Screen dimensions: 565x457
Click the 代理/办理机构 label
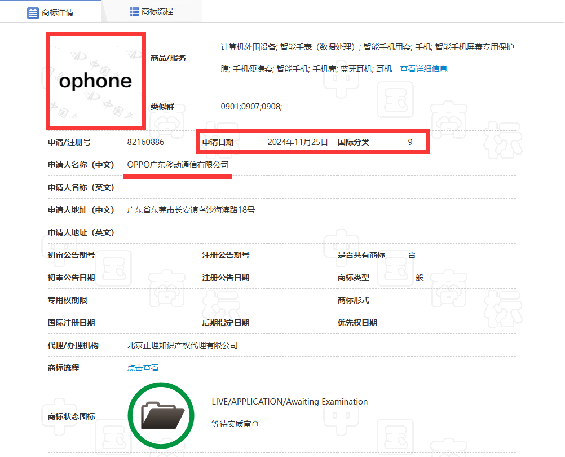pyautogui.click(x=73, y=346)
